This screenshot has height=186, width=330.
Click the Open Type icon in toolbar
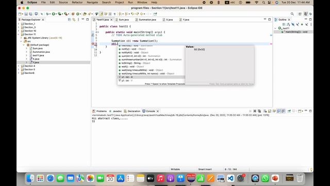point(85,14)
